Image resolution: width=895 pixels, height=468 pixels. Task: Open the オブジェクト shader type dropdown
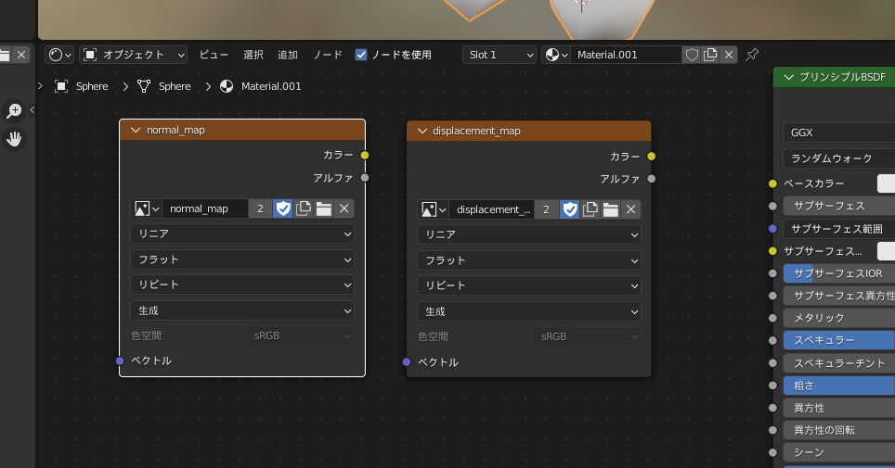pos(134,55)
